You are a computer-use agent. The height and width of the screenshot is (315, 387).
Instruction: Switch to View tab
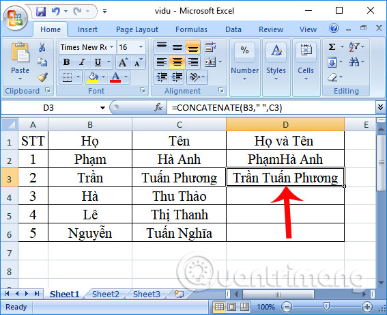point(308,29)
